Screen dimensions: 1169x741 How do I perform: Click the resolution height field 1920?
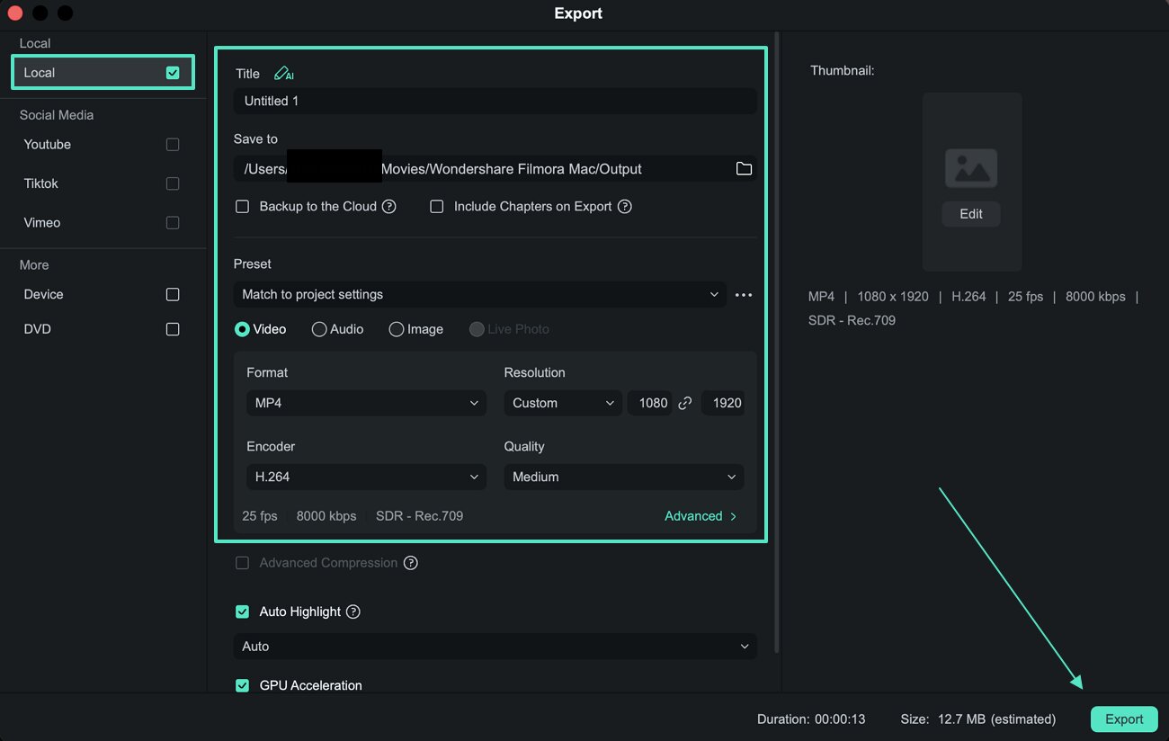[723, 403]
